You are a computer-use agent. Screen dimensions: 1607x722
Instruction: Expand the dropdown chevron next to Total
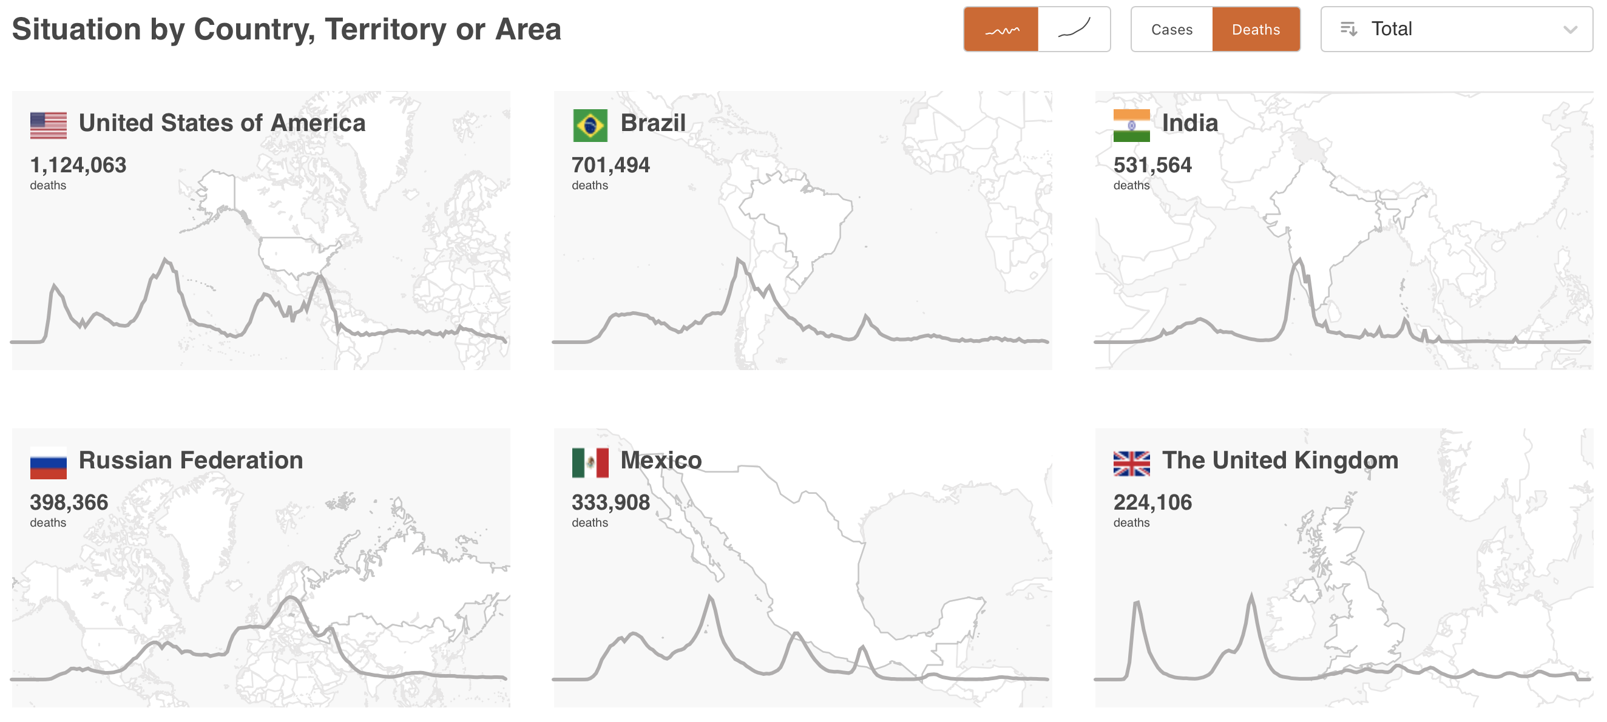coord(1569,29)
